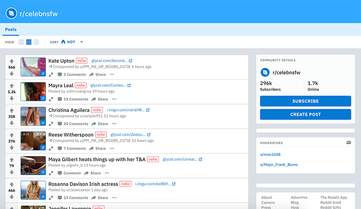Image resolution: width=361 pixels, height=209 pixels.
Task: Open user u/dhruvangrup profile
Action: (x=78, y=91)
